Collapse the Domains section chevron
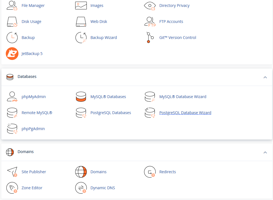 (x=265, y=152)
